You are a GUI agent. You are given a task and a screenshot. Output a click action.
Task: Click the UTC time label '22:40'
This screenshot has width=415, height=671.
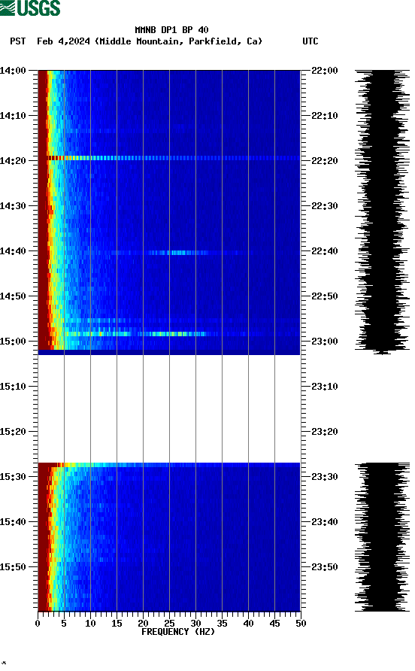click(x=325, y=251)
